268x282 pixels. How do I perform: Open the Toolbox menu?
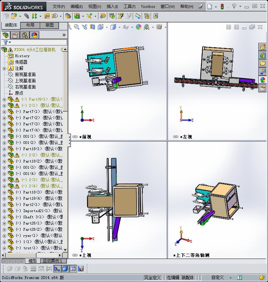148,7
